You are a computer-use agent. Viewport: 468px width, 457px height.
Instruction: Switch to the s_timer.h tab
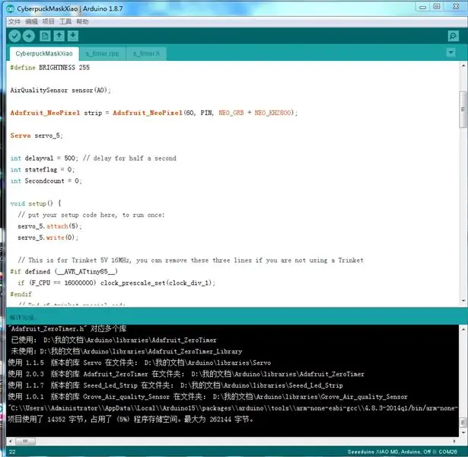146,53
